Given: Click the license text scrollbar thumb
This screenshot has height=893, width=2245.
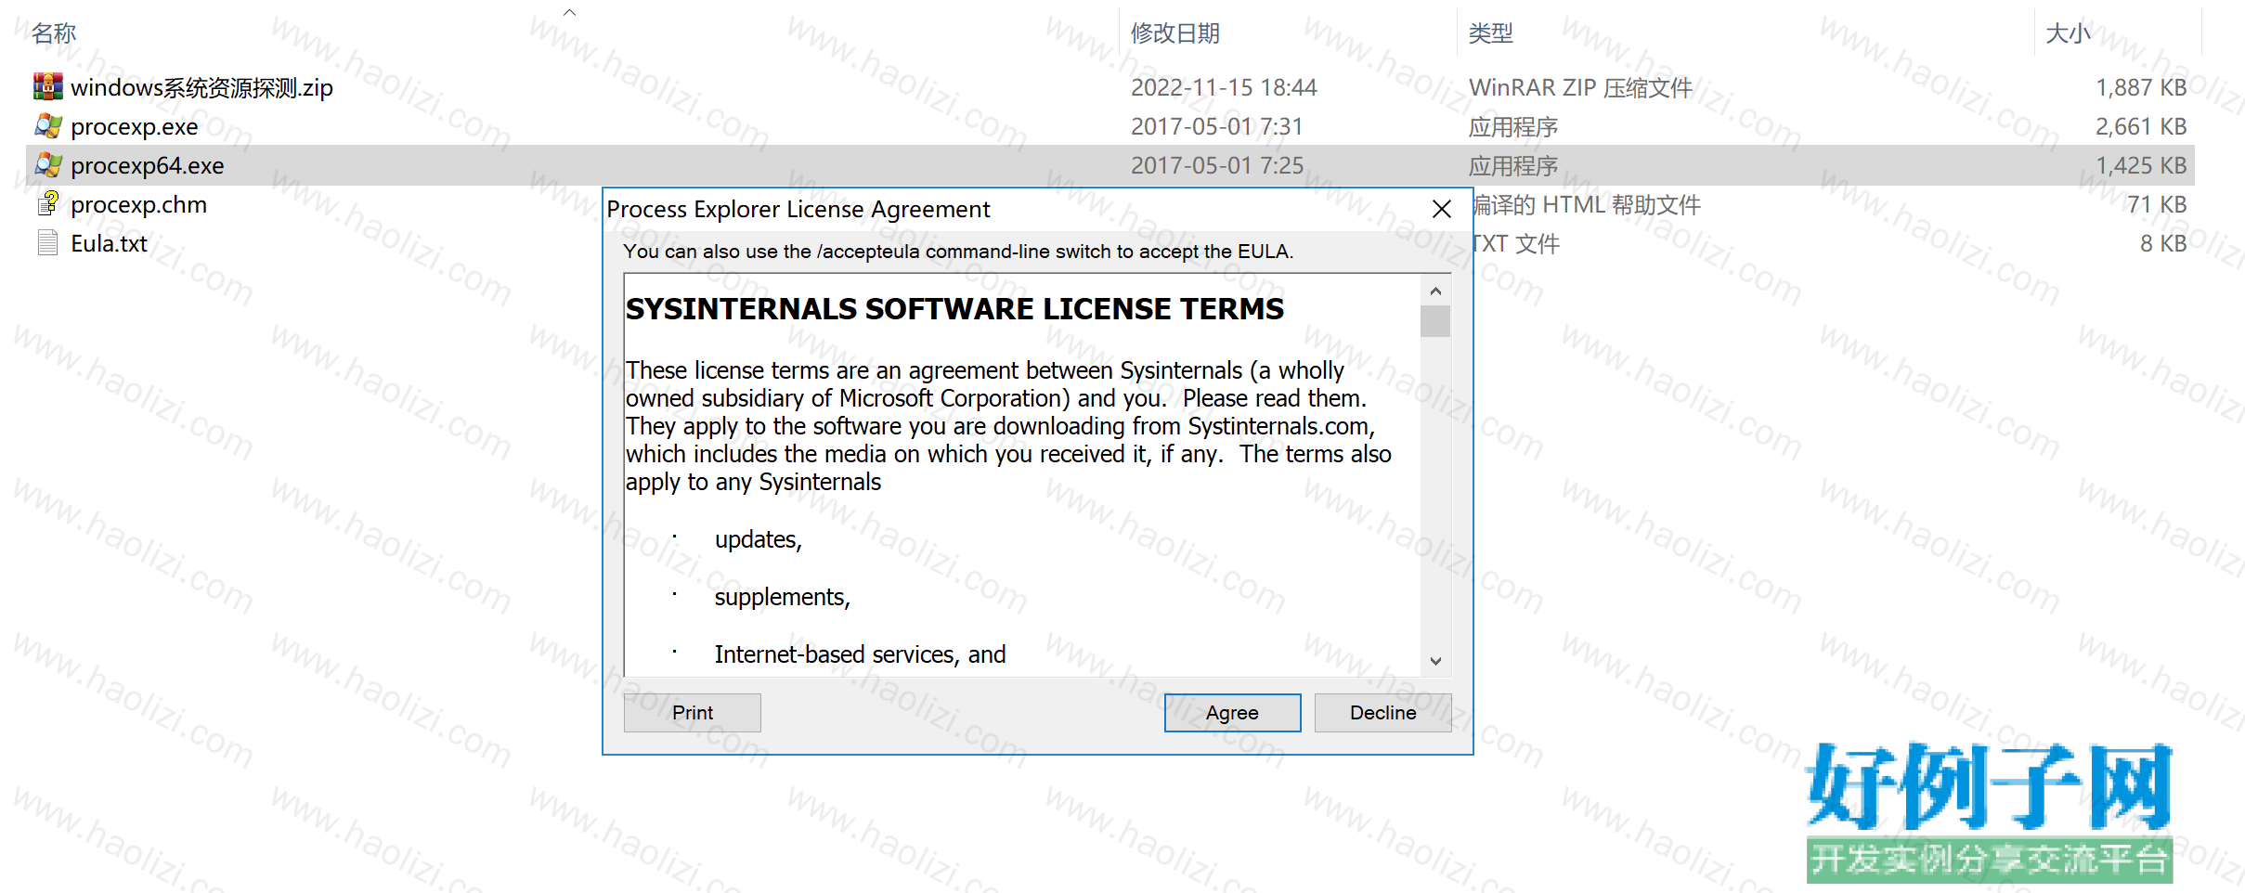Looking at the screenshot, I should pos(1435,321).
